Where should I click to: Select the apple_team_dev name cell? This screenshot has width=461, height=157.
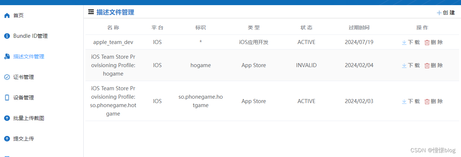pos(113,42)
